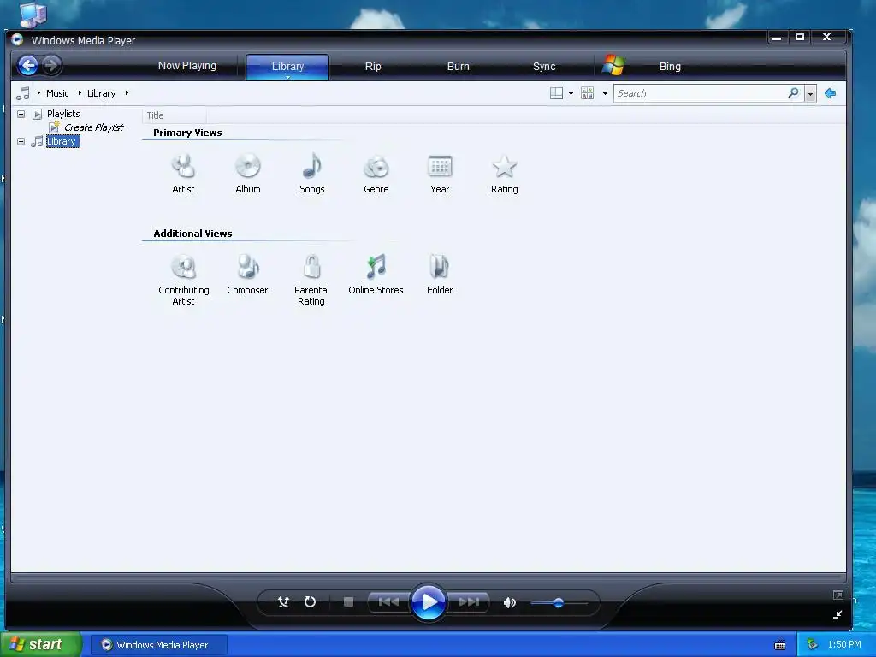Click the Play button
Viewport: 876px width, 657px height.
[429, 602]
